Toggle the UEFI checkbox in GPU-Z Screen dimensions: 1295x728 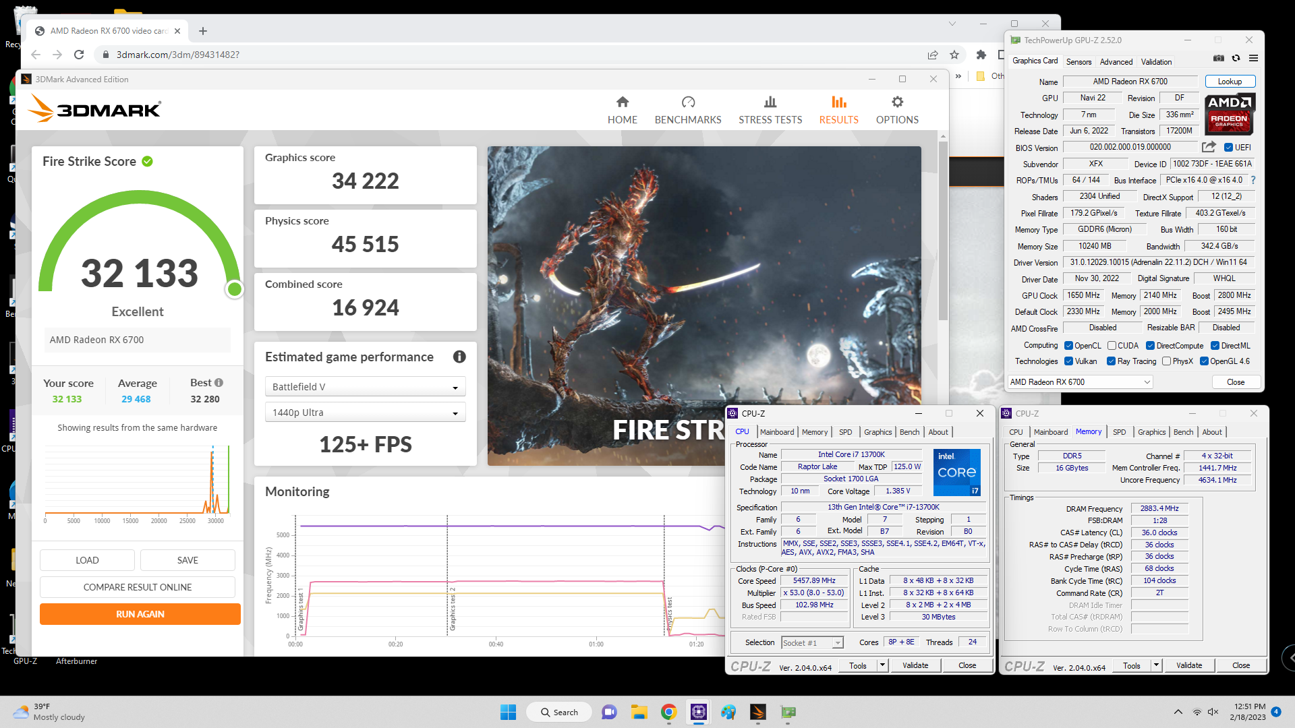[x=1228, y=148]
